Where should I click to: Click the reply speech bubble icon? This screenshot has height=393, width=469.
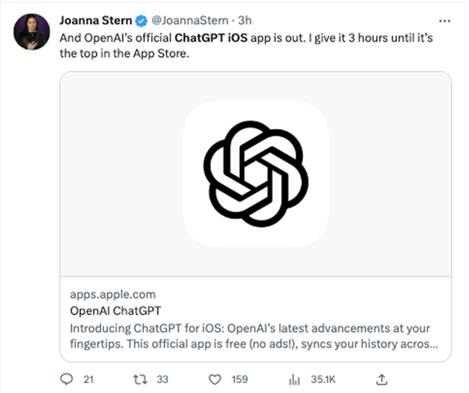tap(66, 379)
